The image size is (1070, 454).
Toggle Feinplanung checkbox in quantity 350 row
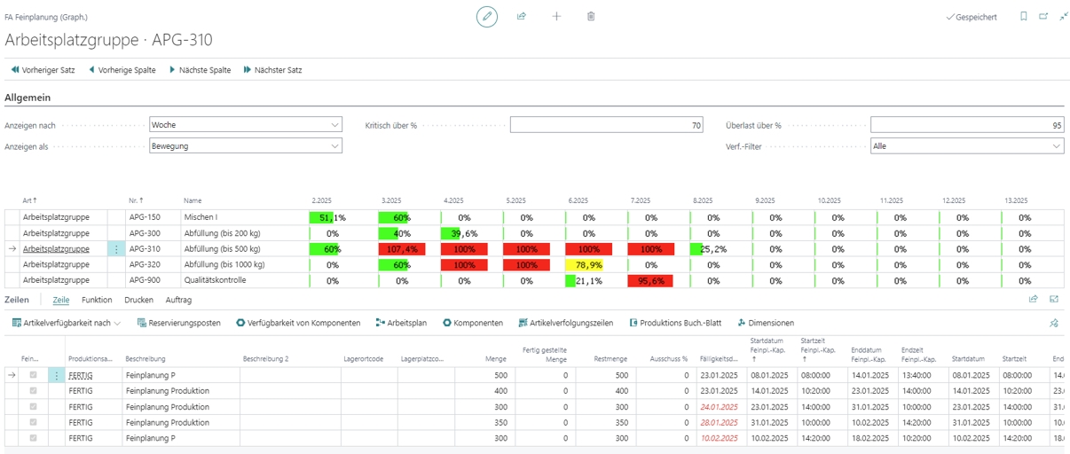[34, 422]
